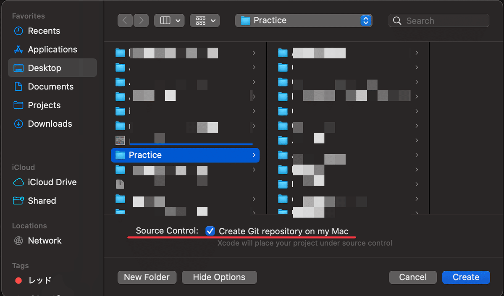This screenshot has width=504, height=296.
Task: Select Applications in the Favorites sidebar
Action: (x=52, y=49)
